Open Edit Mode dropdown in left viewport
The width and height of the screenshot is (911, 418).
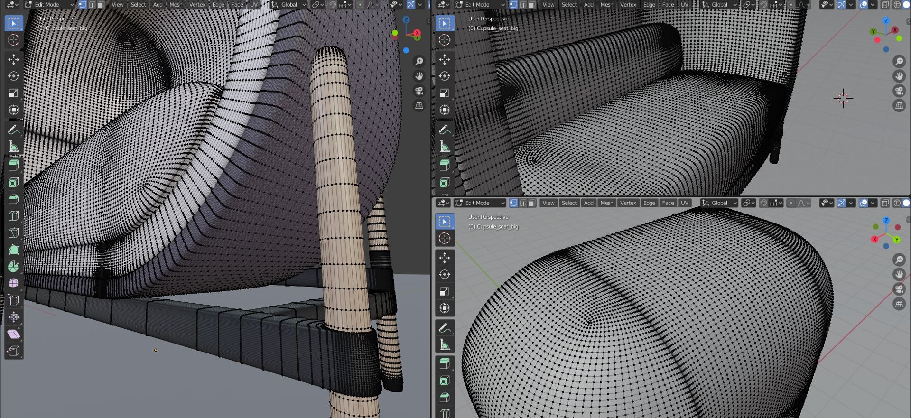point(49,5)
